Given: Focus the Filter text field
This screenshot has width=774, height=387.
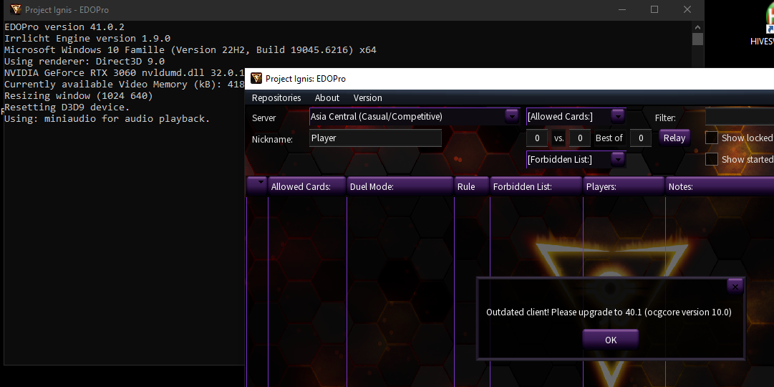Looking at the screenshot, I should pos(740,117).
